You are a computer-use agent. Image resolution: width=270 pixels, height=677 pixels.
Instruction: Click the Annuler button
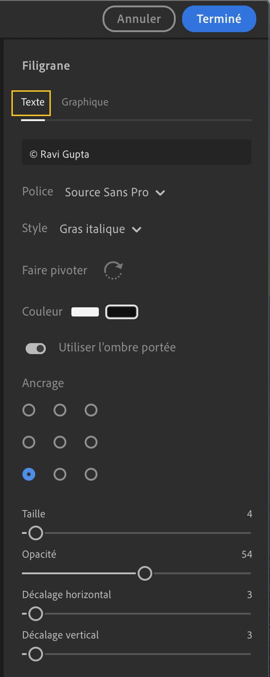coord(139,19)
